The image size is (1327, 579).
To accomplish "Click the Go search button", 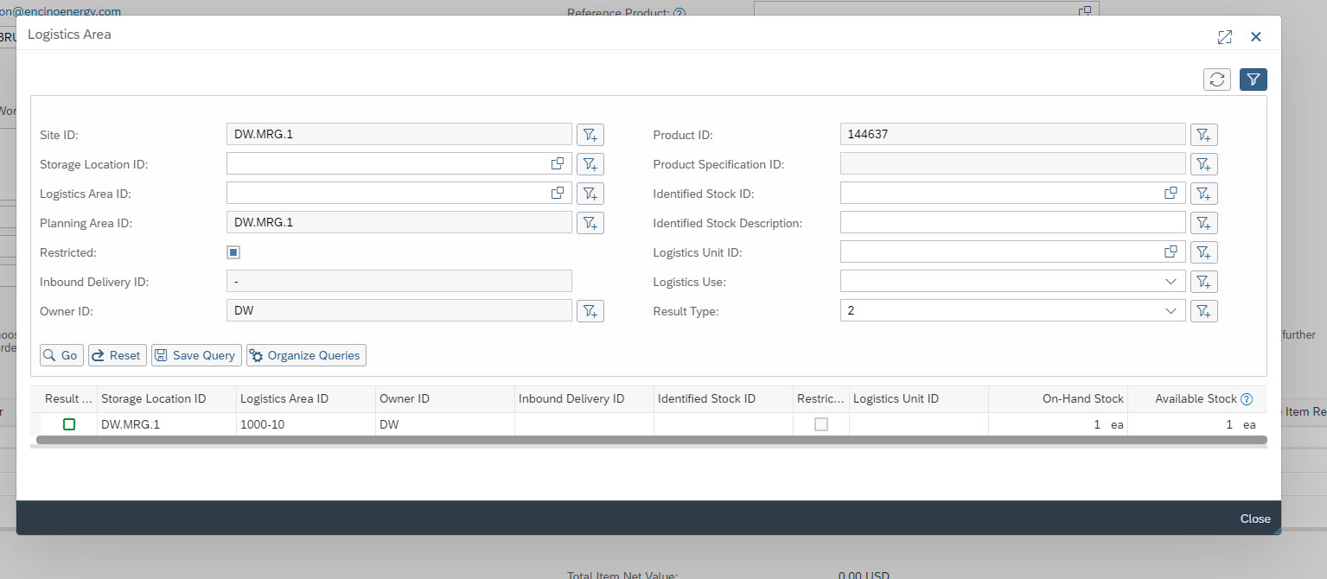I will pyautogui.click(x=61, y=355).
